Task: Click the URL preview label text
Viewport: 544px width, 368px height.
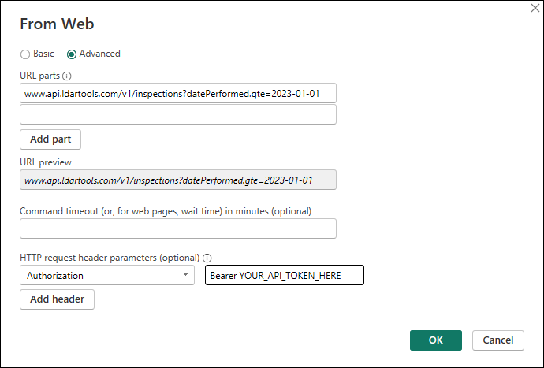Action: [x=46, y=162]
